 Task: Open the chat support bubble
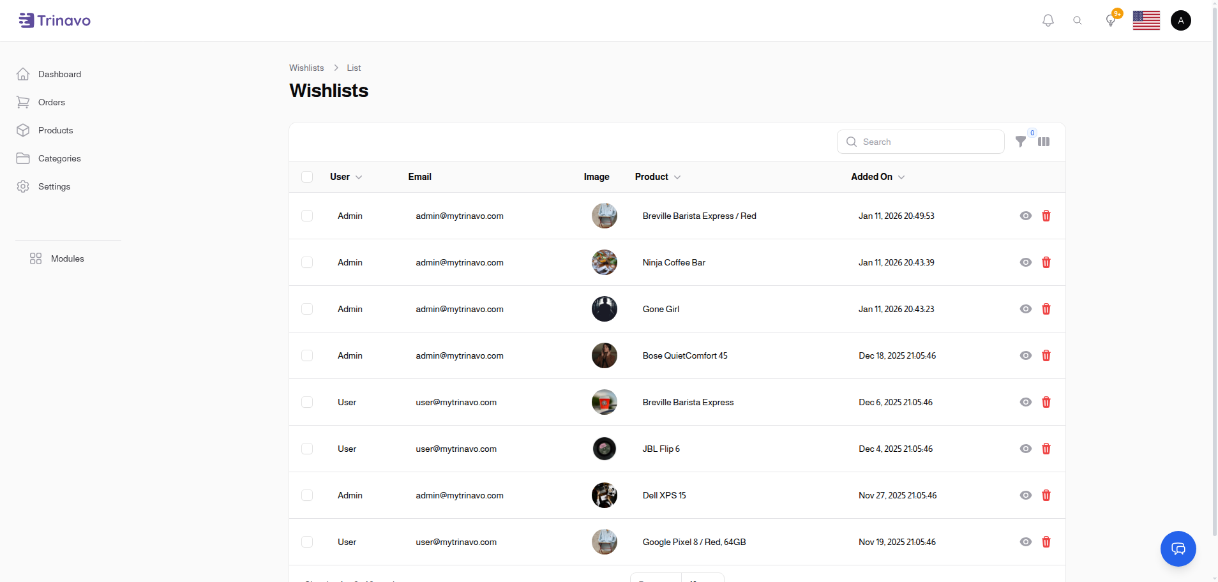pyautogui.click(x=1178, y=549)
